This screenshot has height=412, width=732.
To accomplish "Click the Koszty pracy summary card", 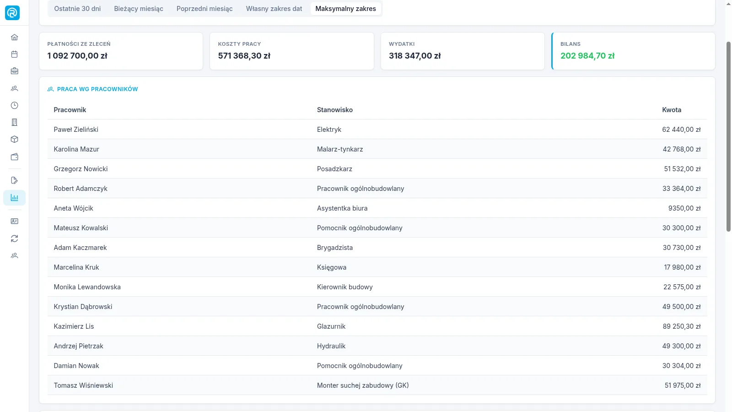I will [x=291, y=51].
